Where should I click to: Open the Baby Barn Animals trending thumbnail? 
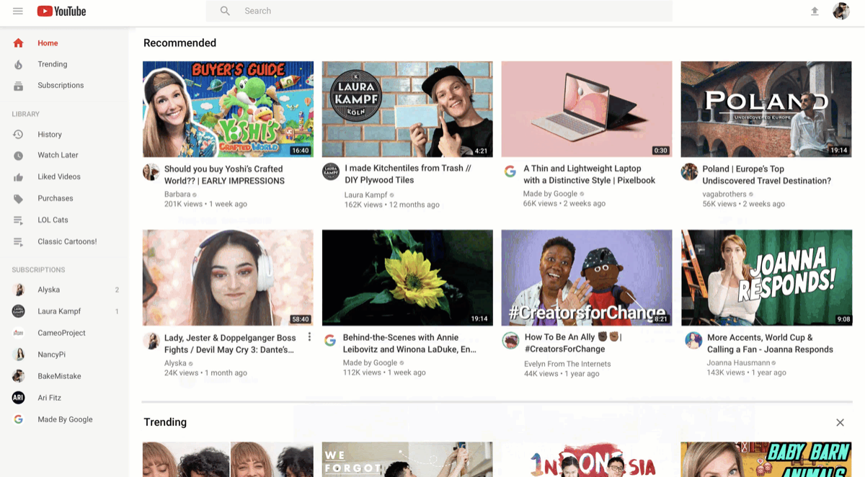[766, 460]
